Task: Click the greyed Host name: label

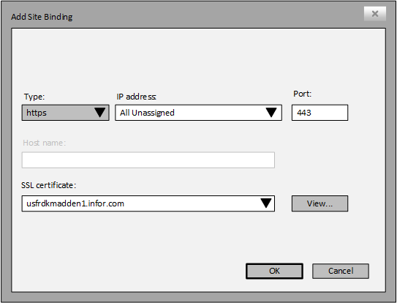Action: 45,143
